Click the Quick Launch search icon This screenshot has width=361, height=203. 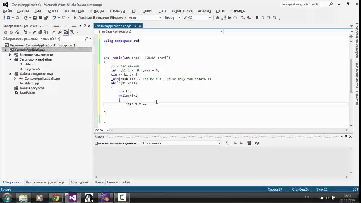331,4
